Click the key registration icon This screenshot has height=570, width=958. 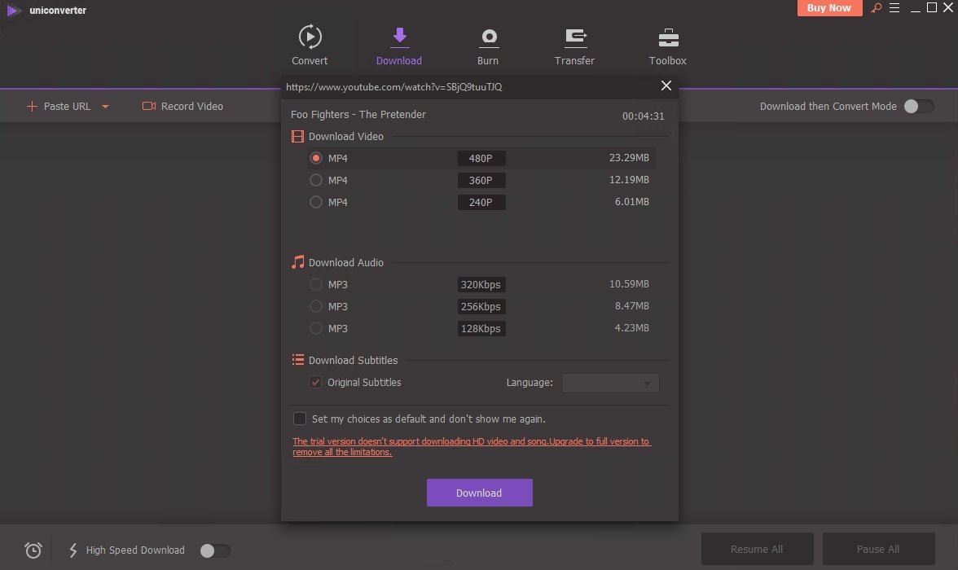(877, 8)
